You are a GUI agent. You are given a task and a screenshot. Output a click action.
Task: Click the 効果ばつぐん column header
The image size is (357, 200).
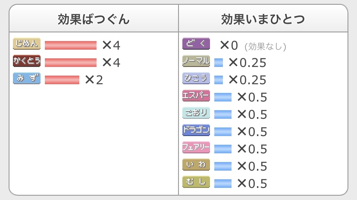(94, 19)
